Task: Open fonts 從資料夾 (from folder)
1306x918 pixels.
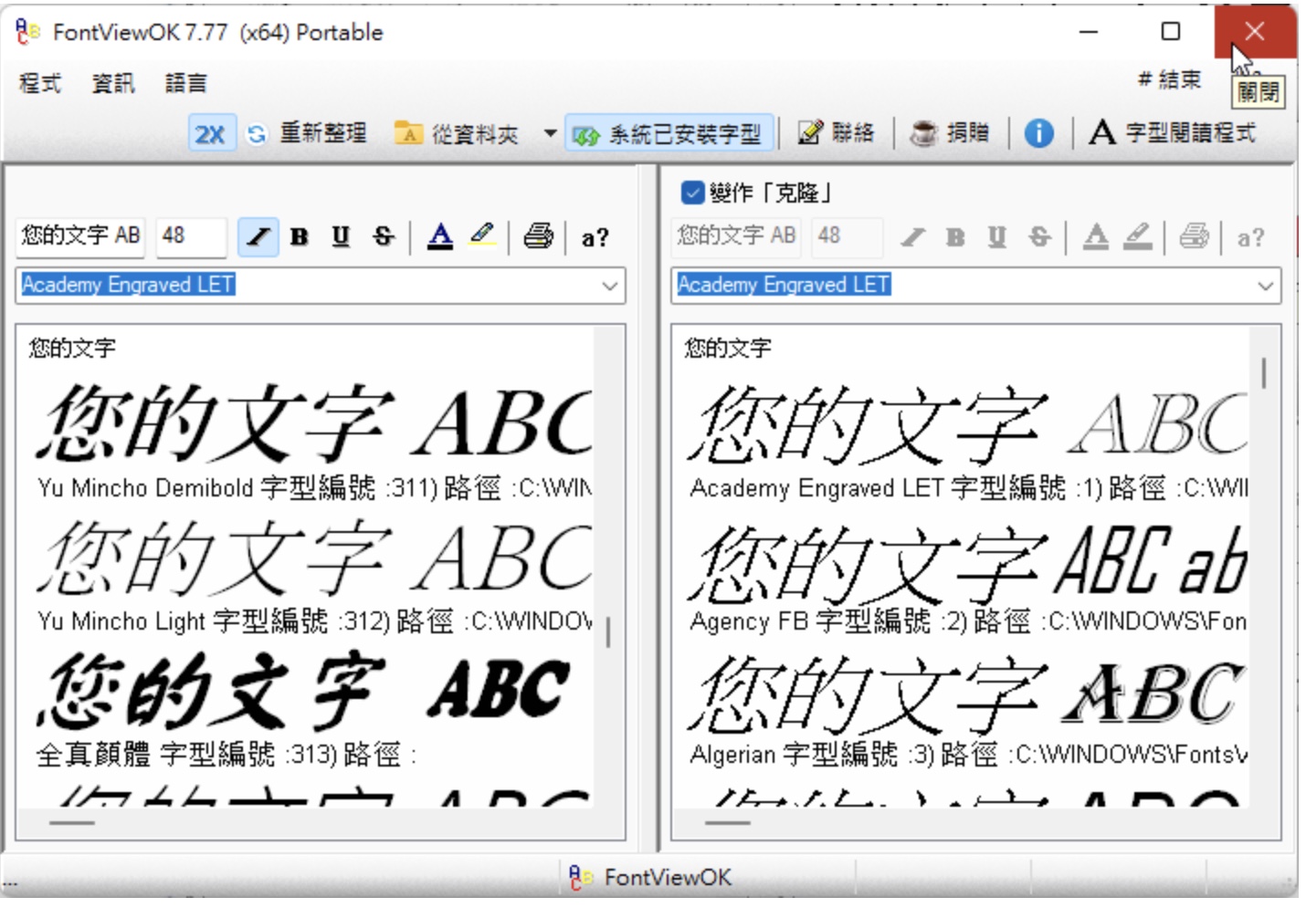Action: pos(456,134)
